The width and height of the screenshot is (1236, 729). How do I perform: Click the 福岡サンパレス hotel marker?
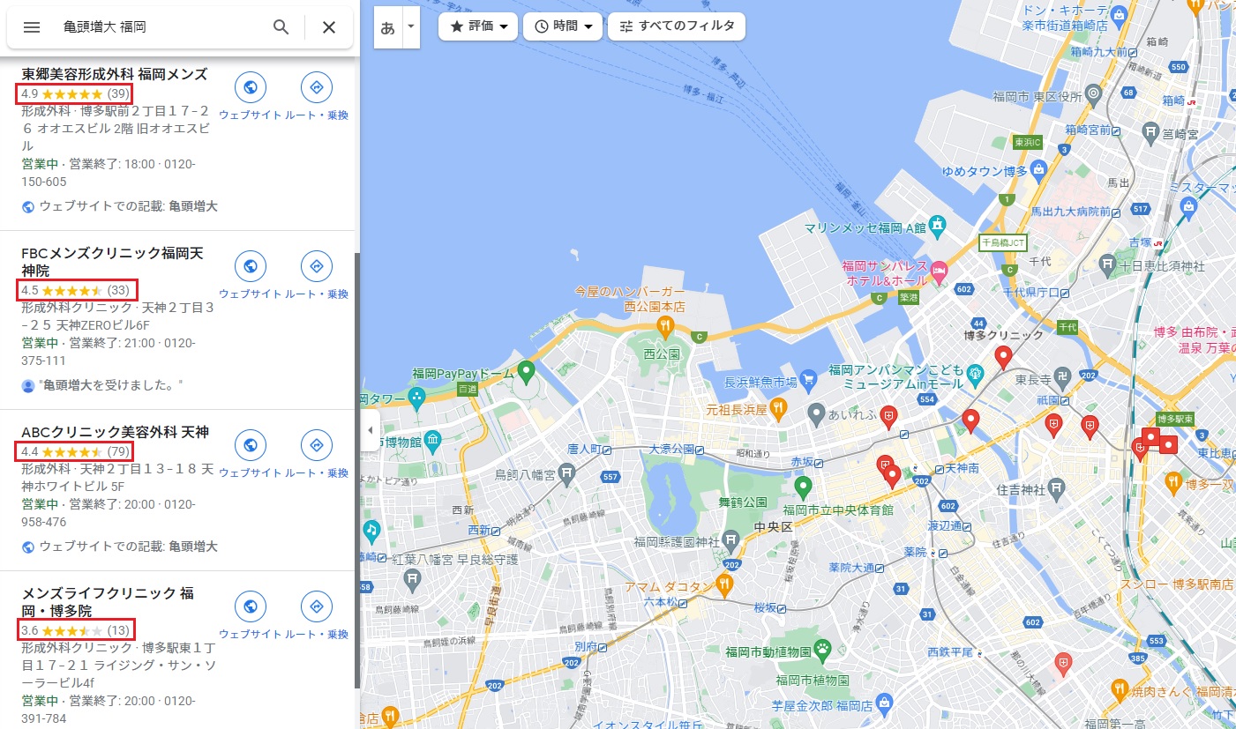tap(940, 272)
